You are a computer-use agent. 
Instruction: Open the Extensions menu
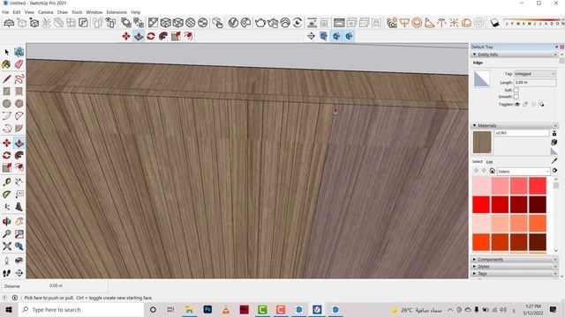tap(117, 12)
